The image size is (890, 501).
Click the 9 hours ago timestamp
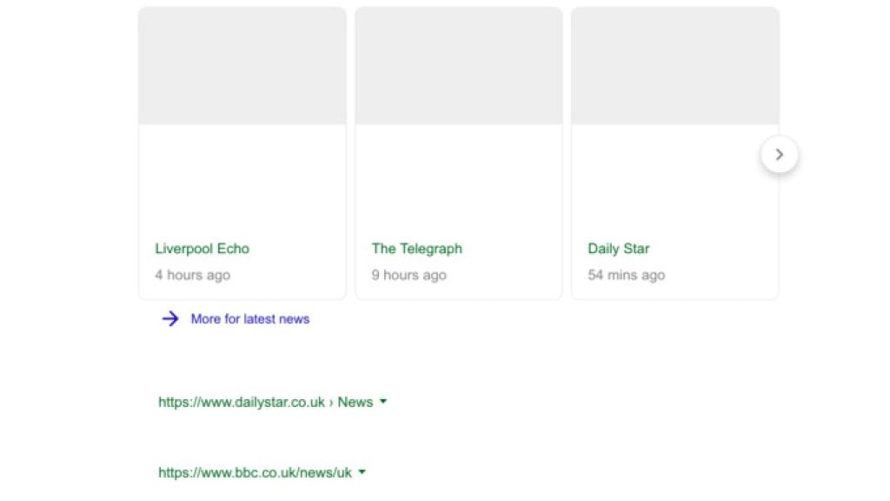409,275
